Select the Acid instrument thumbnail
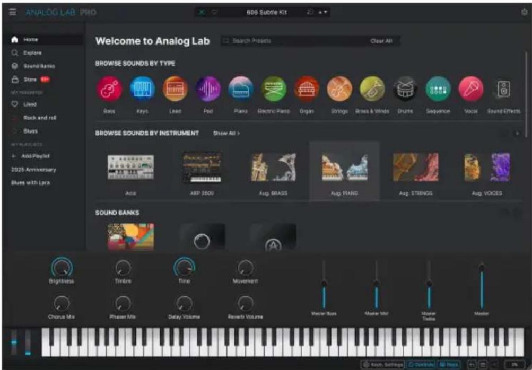The height and width of the screenshot is (370, 532). [x=130, y=168]
